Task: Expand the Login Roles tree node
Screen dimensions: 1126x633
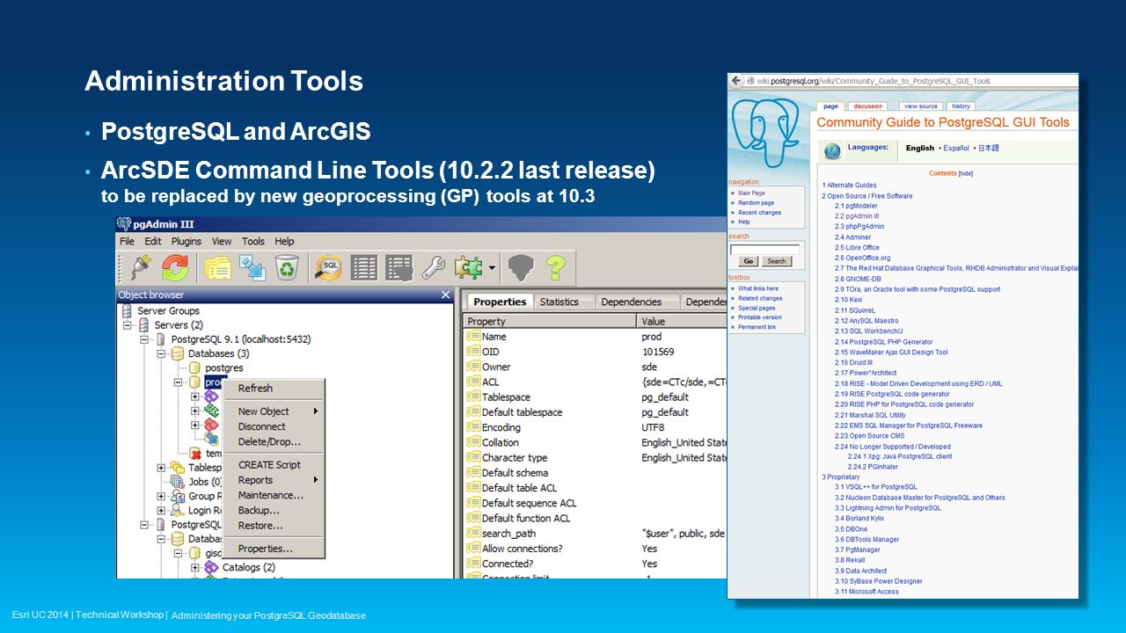Action: pos(162,510)
